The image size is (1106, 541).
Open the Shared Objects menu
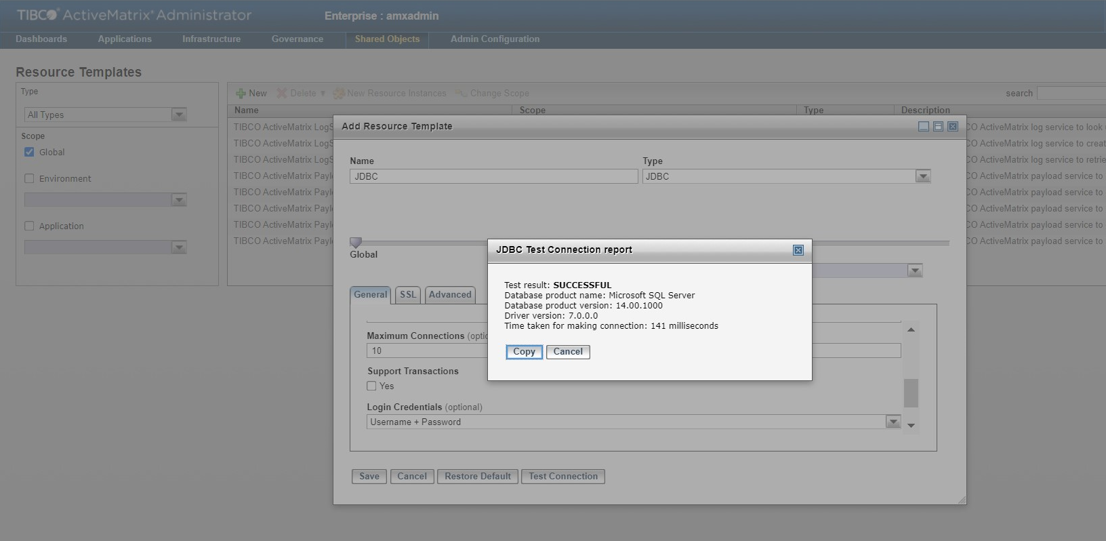387,39
